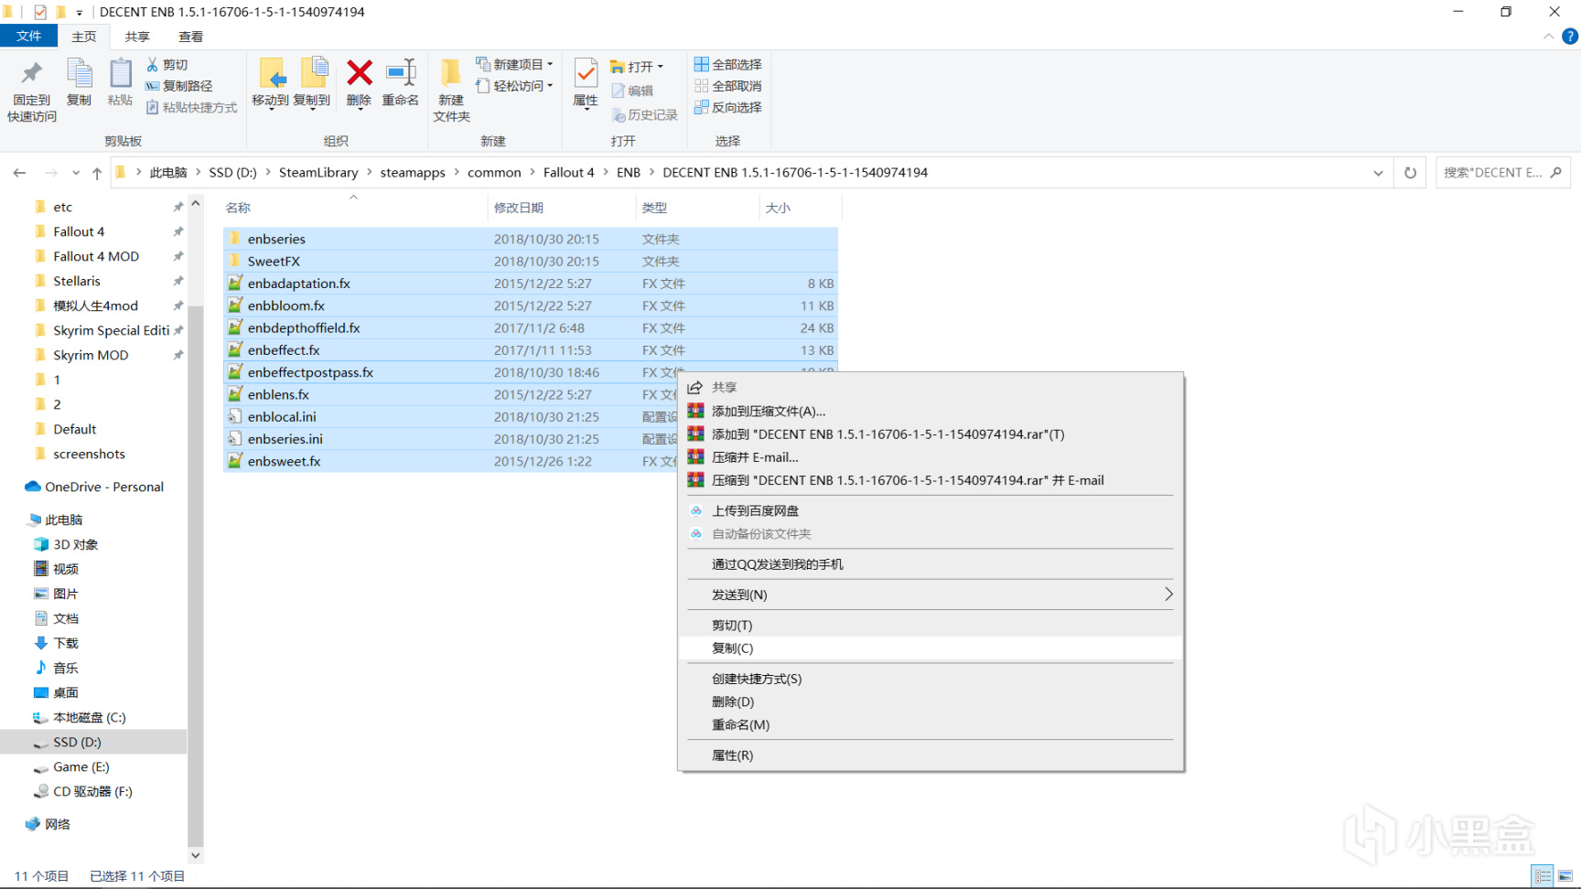Go up one folder level arrow
Viewport: 1581px width, 889px height.
pyautogui.click(x=97, y=172)
